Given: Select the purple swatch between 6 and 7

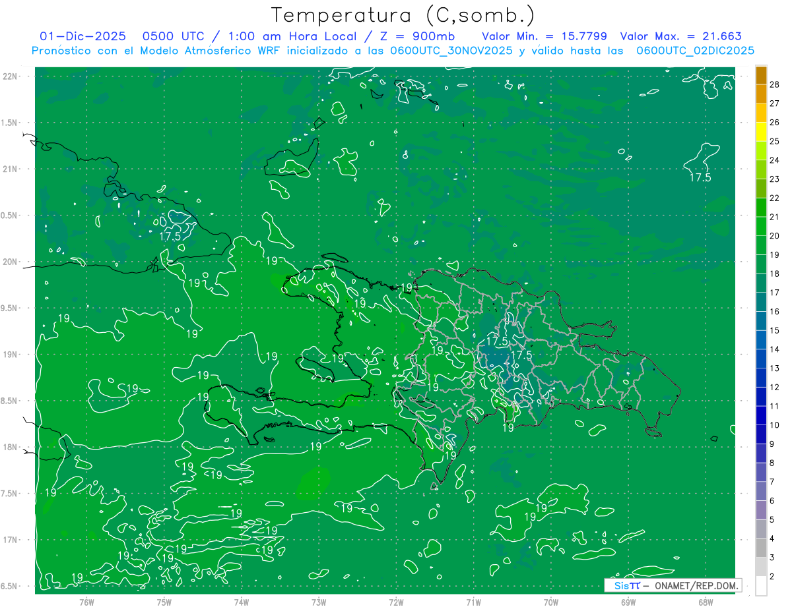Looking at the screenshot, I should tap(762, 491).
